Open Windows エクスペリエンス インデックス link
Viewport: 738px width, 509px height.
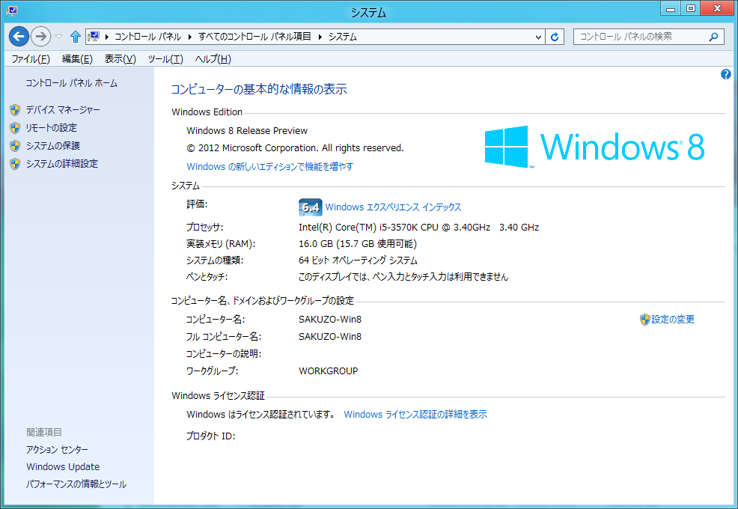pyautogui.click(x=393, y=207)
